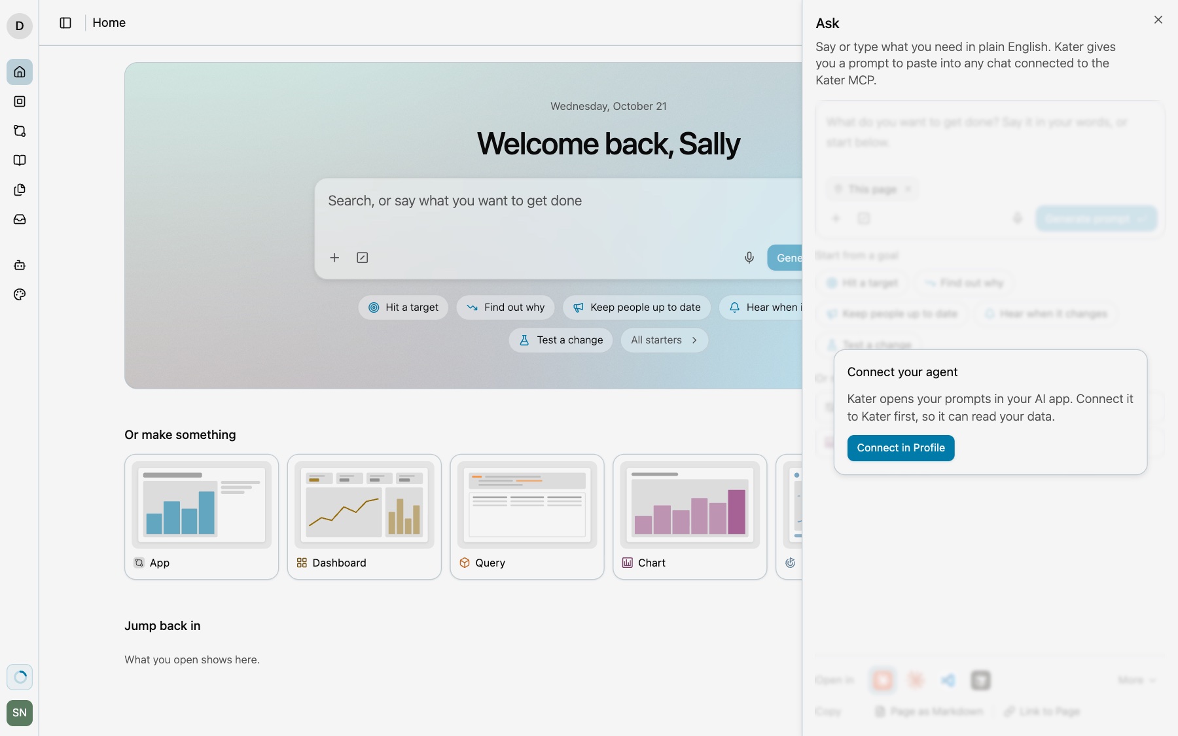The height and width of the screenshot is (736, 1178).
Task: Open the Chart card
Action: click(690, 517)
